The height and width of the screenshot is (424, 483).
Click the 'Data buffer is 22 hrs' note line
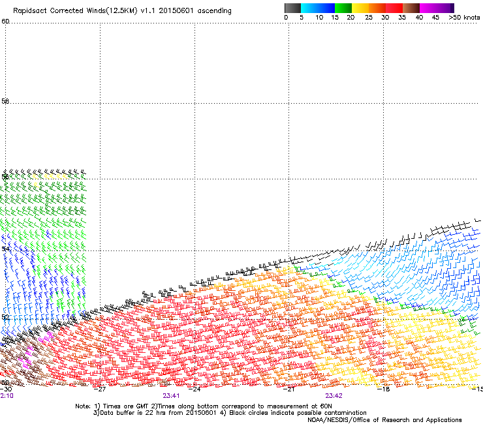pyautogui.click(x=230, y=413)
